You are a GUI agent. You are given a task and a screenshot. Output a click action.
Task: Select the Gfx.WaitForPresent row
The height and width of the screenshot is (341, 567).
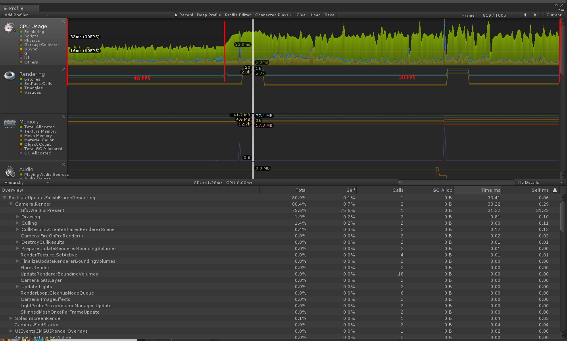coord(280,210)
